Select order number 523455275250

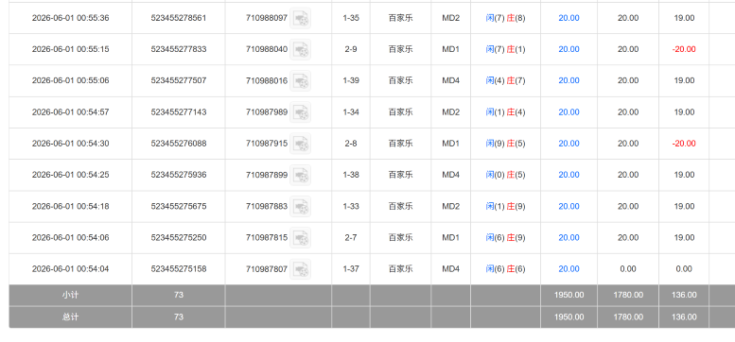point(179,238)
